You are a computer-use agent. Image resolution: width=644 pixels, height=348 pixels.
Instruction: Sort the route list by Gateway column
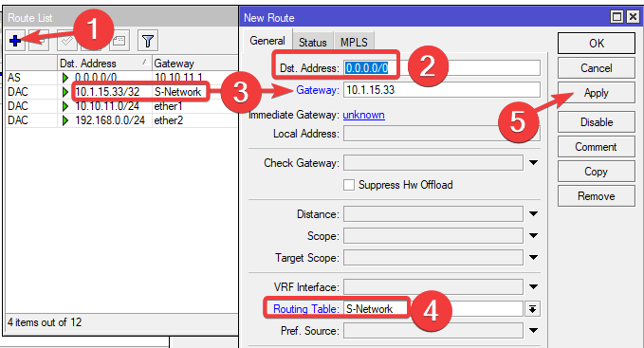point(195,64)
